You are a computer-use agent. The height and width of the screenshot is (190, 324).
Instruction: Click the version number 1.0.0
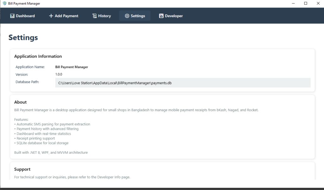(x=59, y=74)
